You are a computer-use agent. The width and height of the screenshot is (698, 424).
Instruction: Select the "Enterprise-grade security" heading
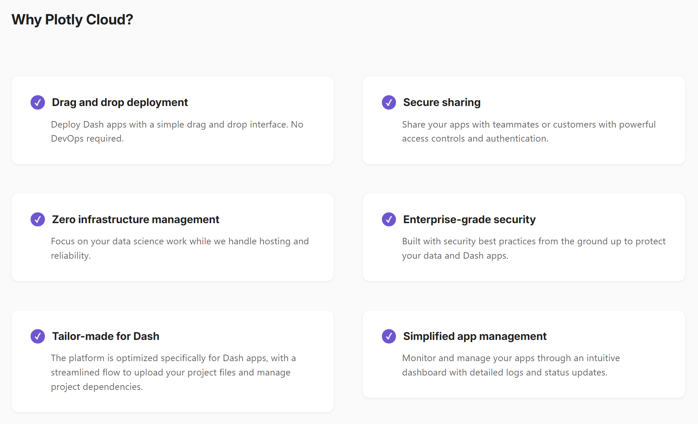(469, 219)
